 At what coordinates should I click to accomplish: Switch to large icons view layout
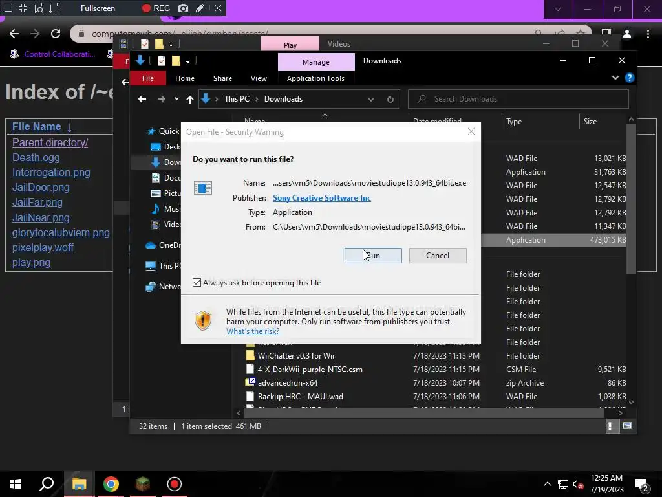tap(627, 426)
